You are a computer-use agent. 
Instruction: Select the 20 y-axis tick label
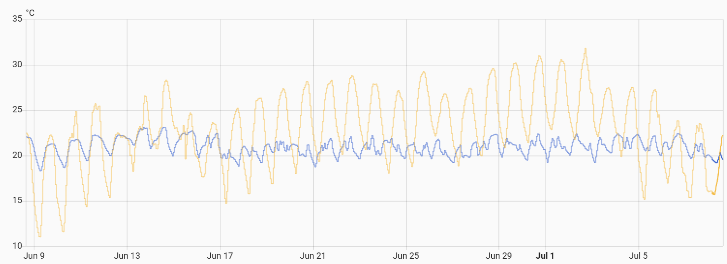[17, 156]
